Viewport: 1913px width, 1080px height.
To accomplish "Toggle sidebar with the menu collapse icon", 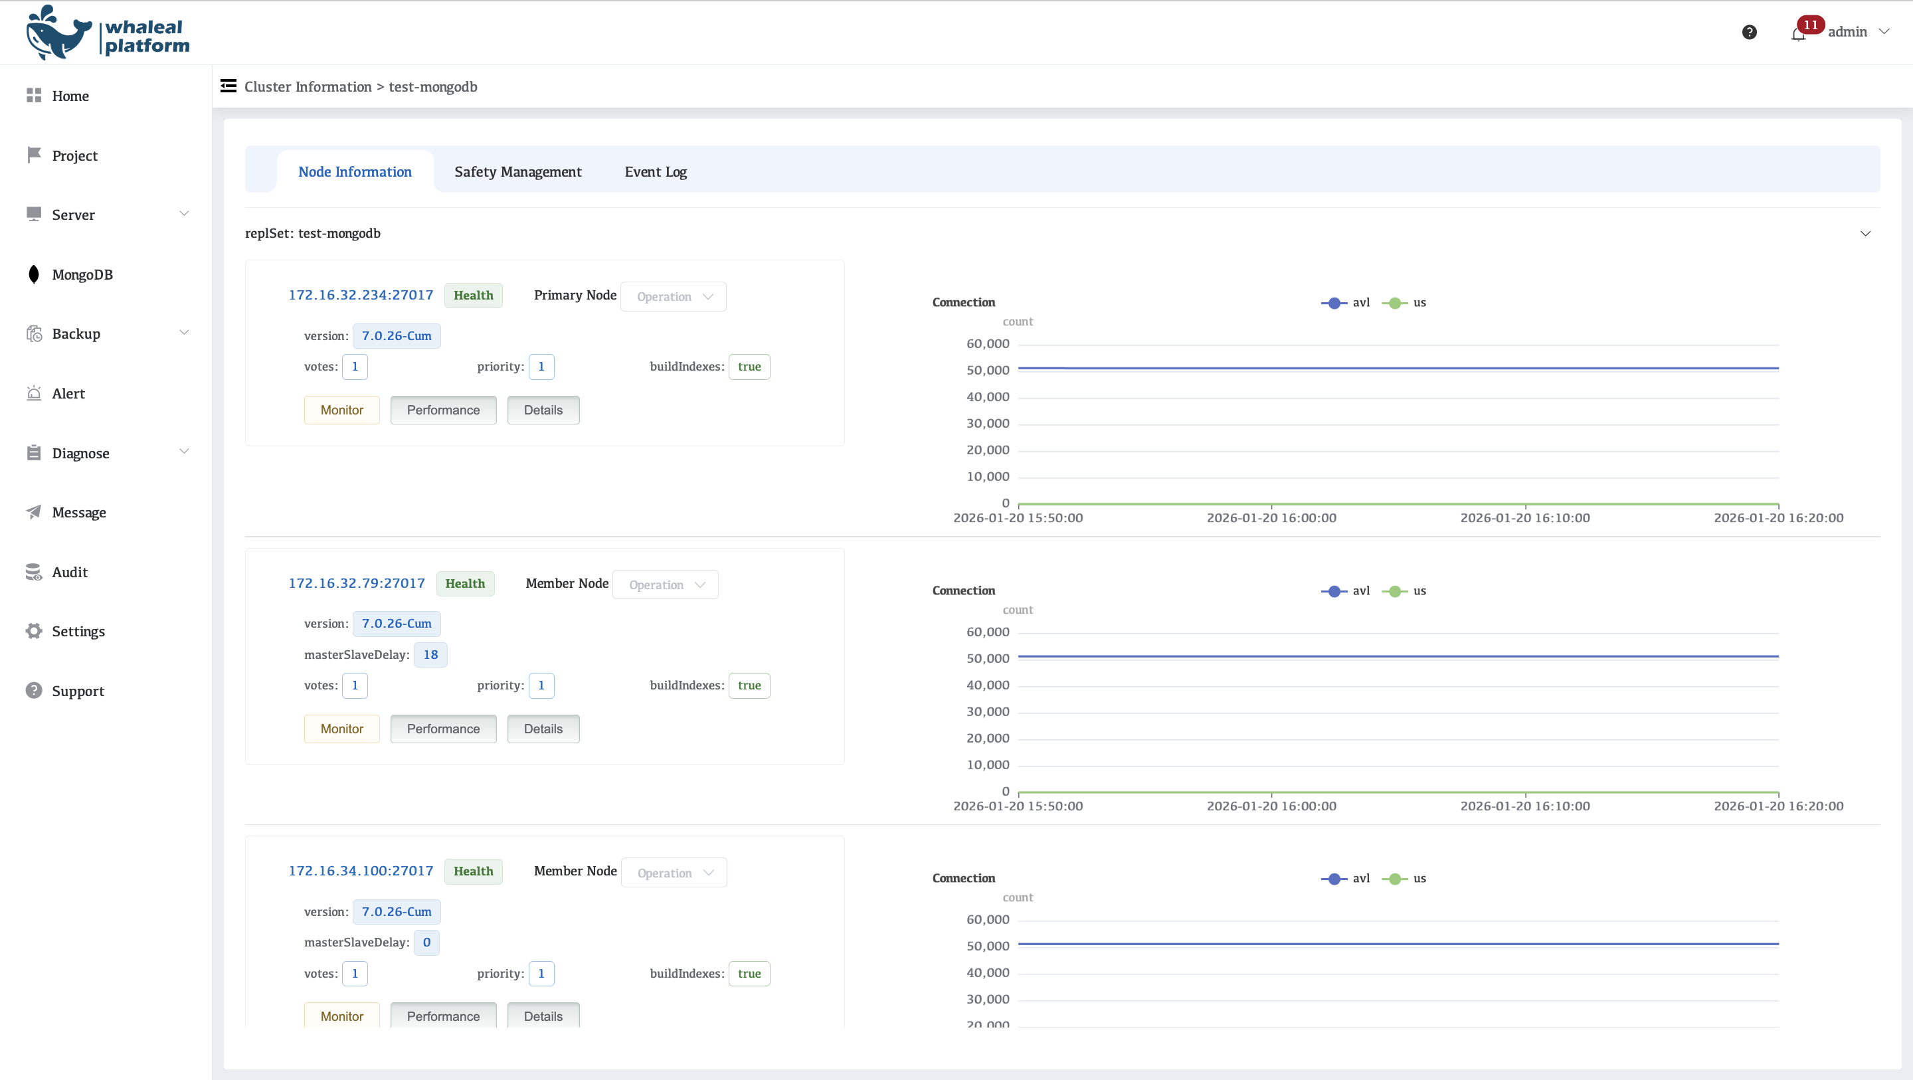I will click(x=228, y=86).
